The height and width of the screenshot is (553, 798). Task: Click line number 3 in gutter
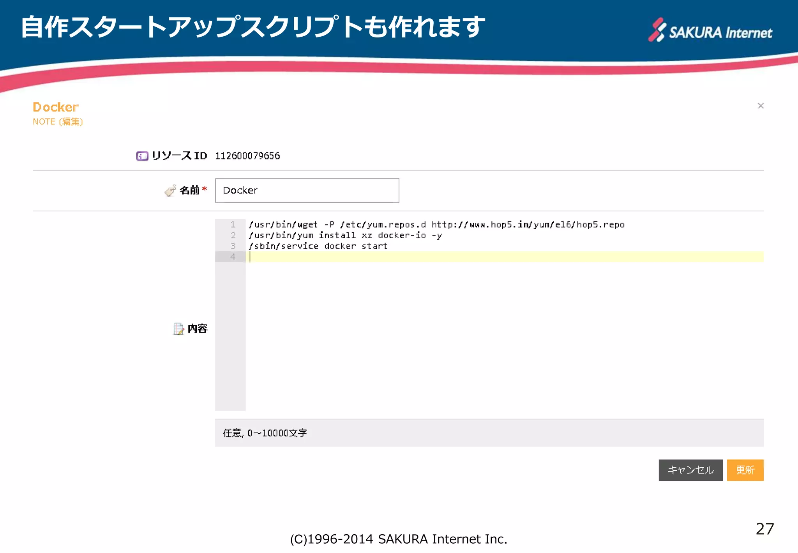(x=233, y=246)
